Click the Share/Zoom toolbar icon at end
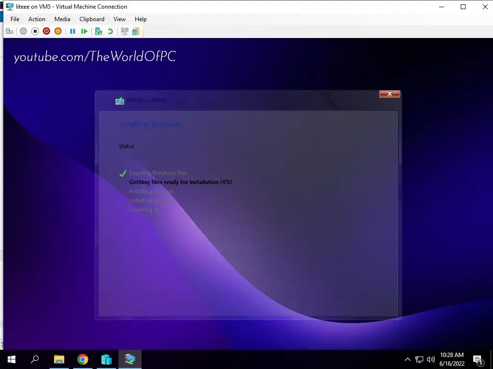The width and height of the screenshot is (493, 369). coord(136,31)
